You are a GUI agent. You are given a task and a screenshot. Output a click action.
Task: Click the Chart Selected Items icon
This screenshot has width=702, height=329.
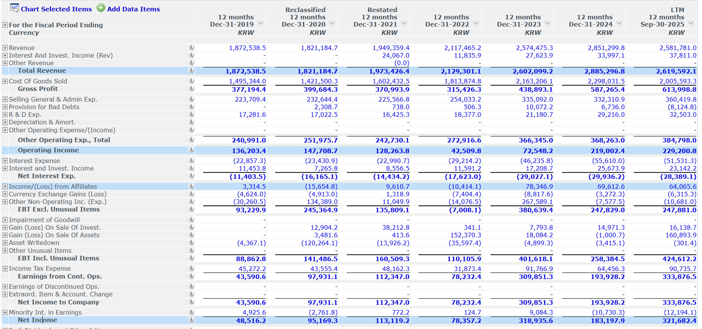(x=14, y=8)
